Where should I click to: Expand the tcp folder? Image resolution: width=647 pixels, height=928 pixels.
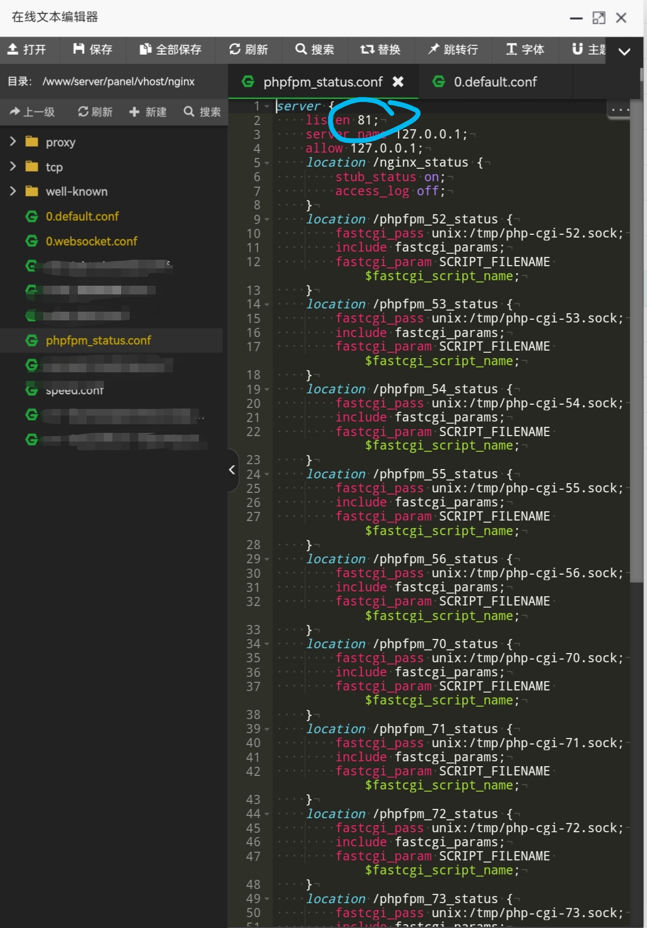[13, 167]
